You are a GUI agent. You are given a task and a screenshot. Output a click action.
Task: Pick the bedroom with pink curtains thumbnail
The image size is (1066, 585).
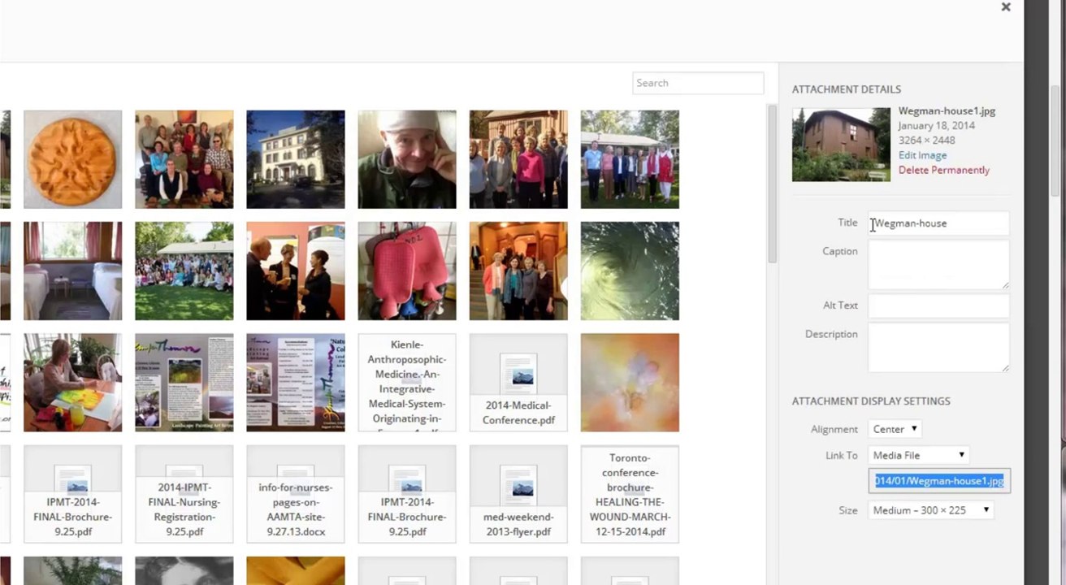coord(73,271)
